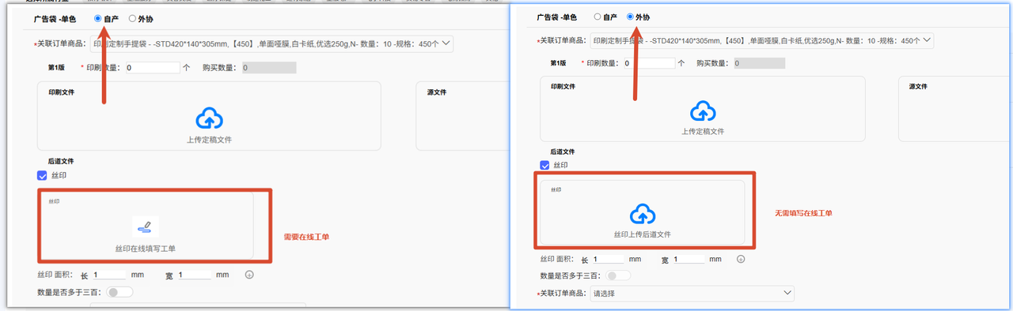Click the 丝印在线填写工单 label
Screen dimensions: 1013x311
pos(145,249)
